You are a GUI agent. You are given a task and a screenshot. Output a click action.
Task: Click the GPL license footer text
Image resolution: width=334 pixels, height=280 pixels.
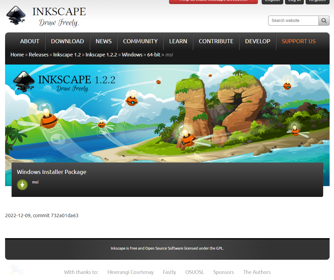click(167, 248)
